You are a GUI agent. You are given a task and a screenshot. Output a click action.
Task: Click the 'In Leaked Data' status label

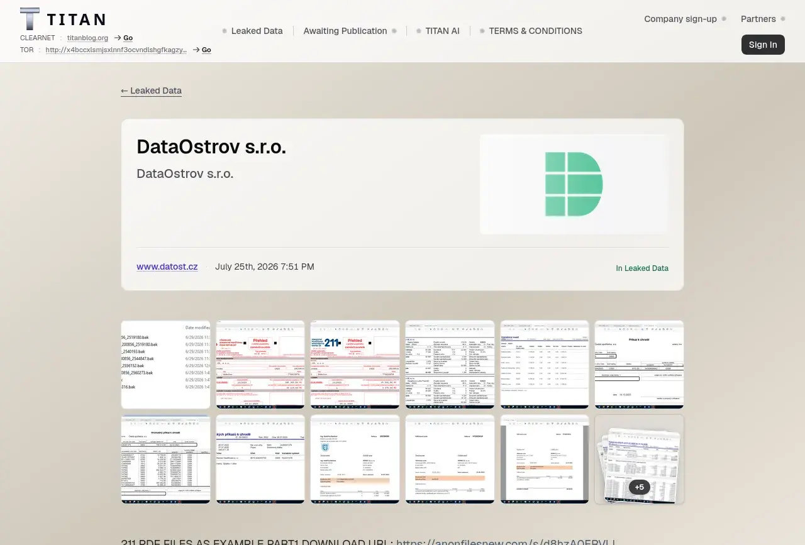click(642, 268)
